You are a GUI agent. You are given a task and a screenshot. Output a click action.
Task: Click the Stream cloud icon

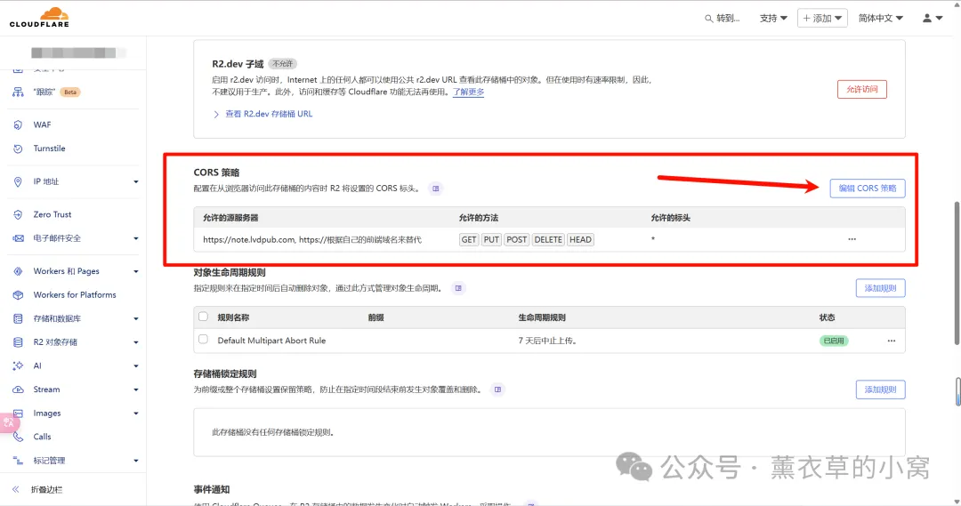coord(18,390)
